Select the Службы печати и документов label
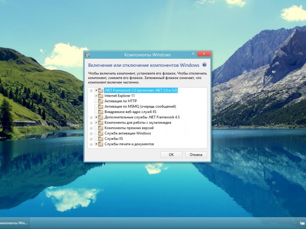Image resolution: width=306 pixels, height=229 pixels. tap(129, 144)
